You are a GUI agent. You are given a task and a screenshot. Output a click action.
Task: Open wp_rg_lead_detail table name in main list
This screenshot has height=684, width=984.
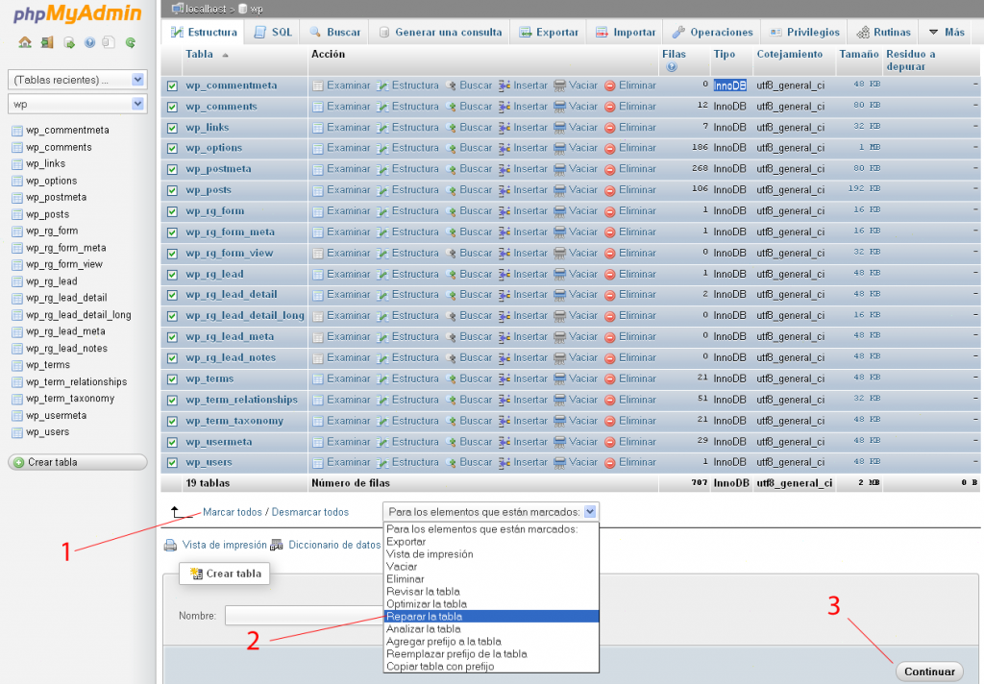coord(232,295)
